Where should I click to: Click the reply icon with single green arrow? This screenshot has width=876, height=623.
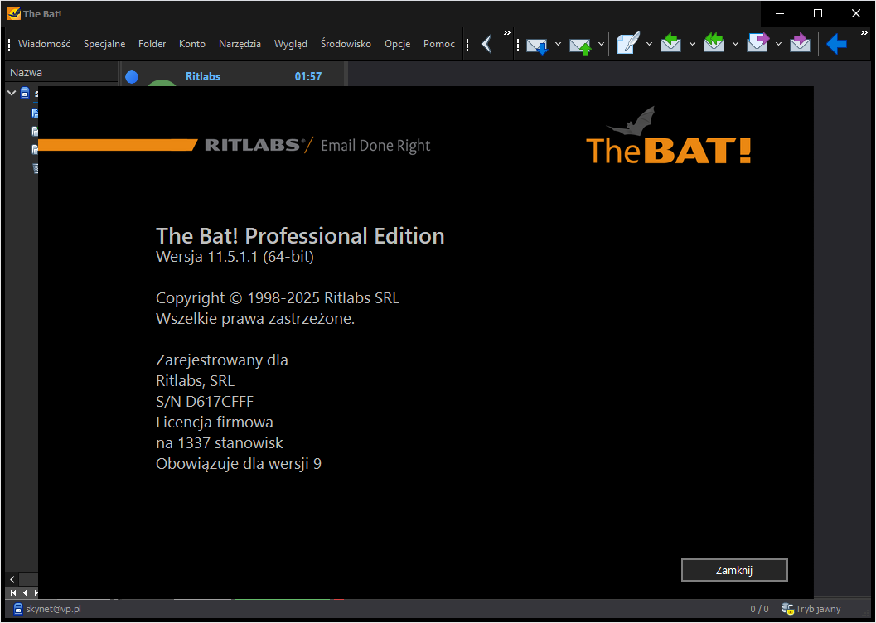670,44
